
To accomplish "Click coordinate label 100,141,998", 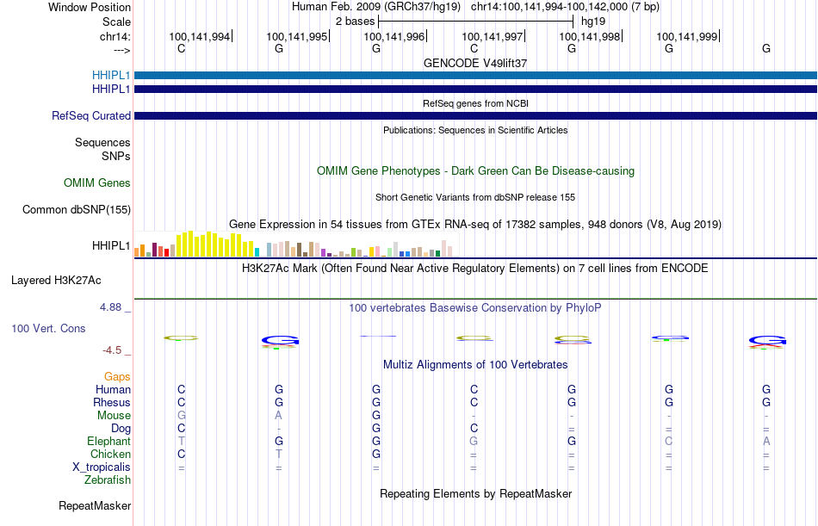I will tap(590, 36).
